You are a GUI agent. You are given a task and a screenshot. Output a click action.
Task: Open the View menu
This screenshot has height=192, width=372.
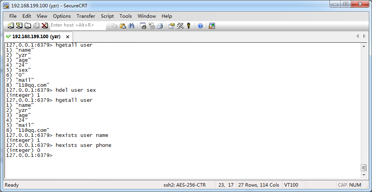coord(42,16)
